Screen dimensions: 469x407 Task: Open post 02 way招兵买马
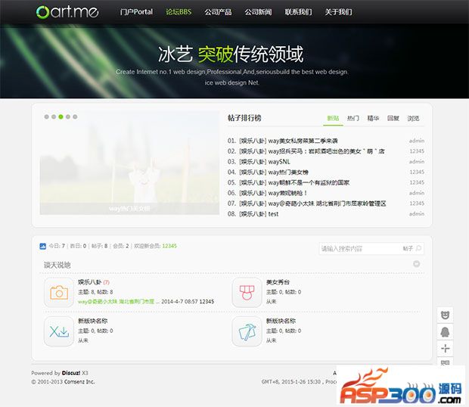[x=326, y=151]
